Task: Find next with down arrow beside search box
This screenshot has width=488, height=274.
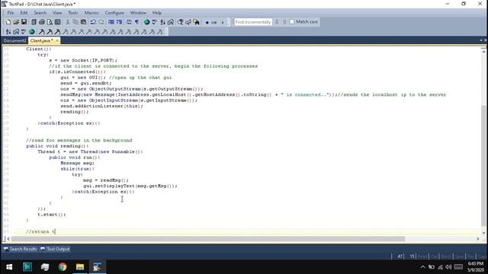Action: 277,22
